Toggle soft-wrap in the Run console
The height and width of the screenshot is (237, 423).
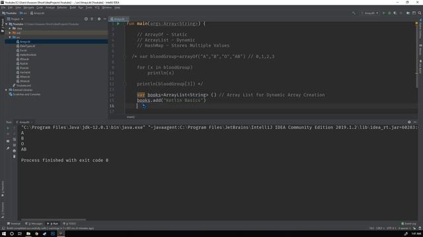pos(15,140)
